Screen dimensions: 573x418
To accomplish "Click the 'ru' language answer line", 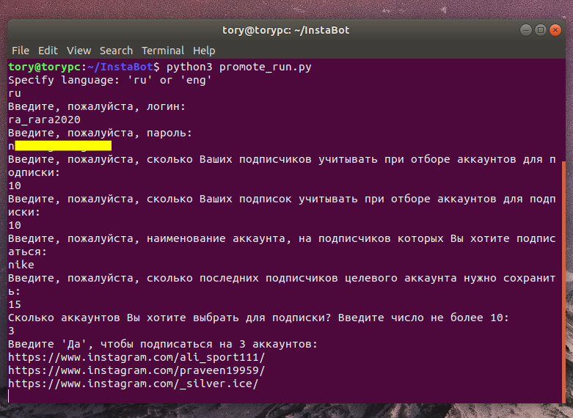I will pyautogui.click(x=15, y=93).
